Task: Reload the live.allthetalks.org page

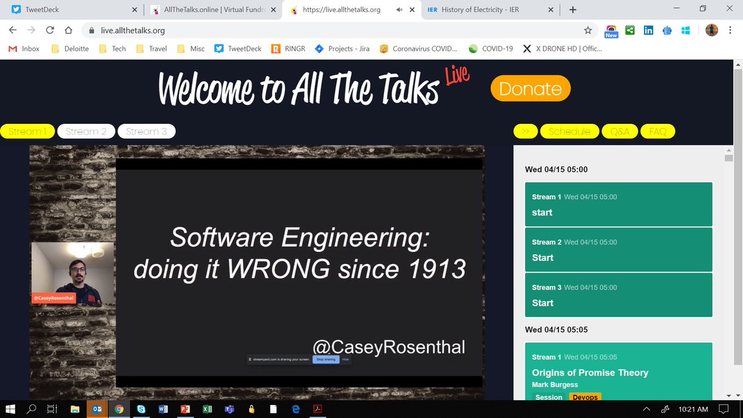Action: coord(49,30)
